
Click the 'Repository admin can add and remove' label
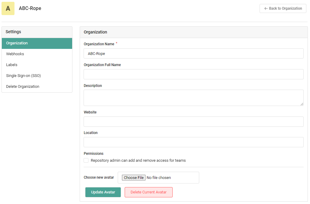tap(138, 161)
